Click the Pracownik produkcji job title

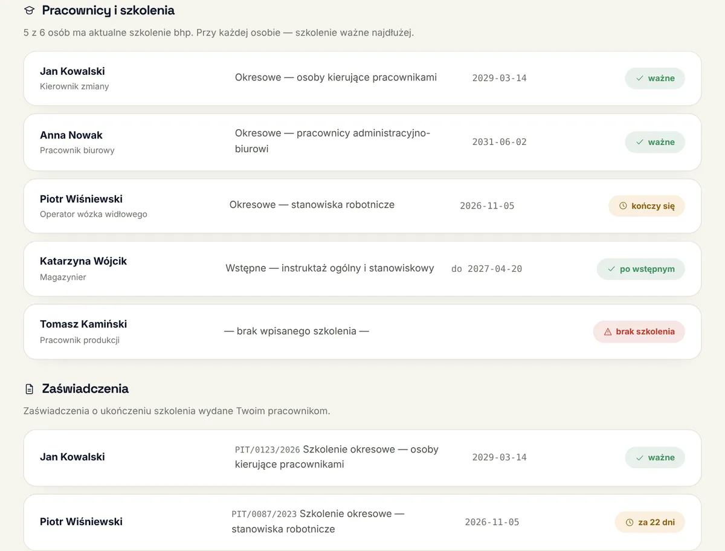coord(80,340)
